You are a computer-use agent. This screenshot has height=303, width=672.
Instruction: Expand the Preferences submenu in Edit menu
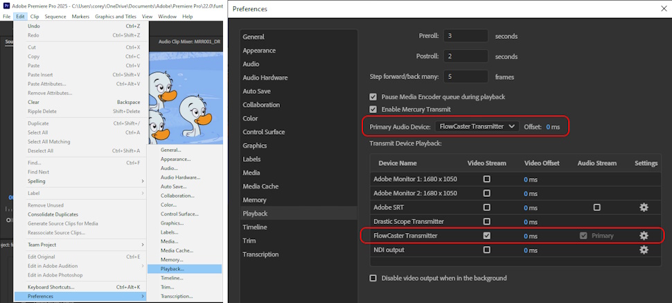80,296
